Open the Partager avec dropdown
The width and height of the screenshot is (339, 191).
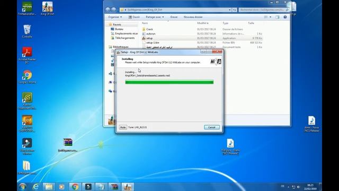click(155, 17)
